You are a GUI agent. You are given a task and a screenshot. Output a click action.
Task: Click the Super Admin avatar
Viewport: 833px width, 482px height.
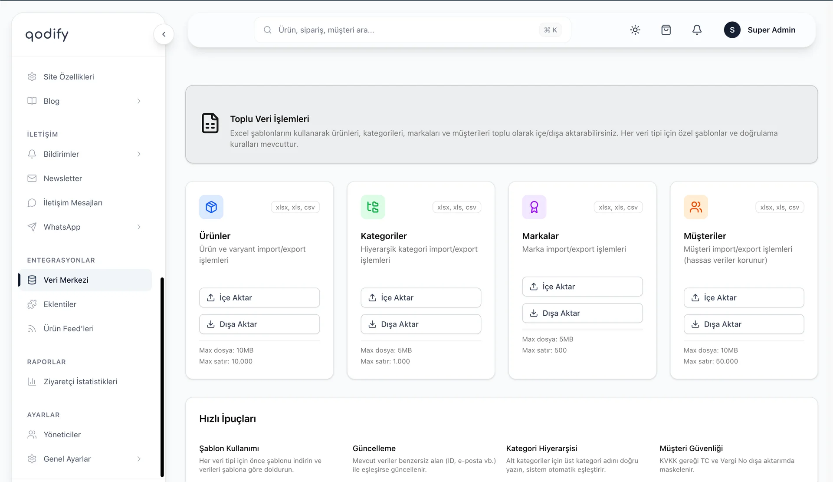[x=732, y=30]
